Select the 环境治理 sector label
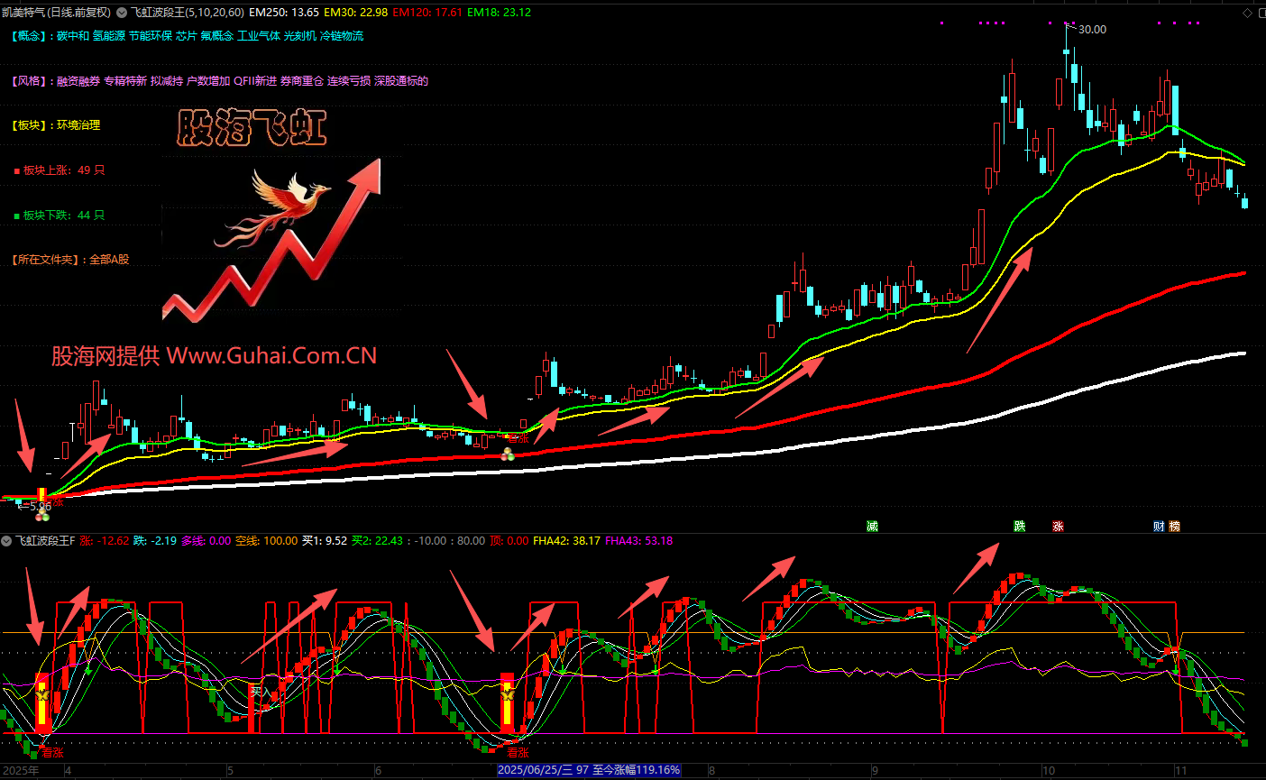 [78, 125]
